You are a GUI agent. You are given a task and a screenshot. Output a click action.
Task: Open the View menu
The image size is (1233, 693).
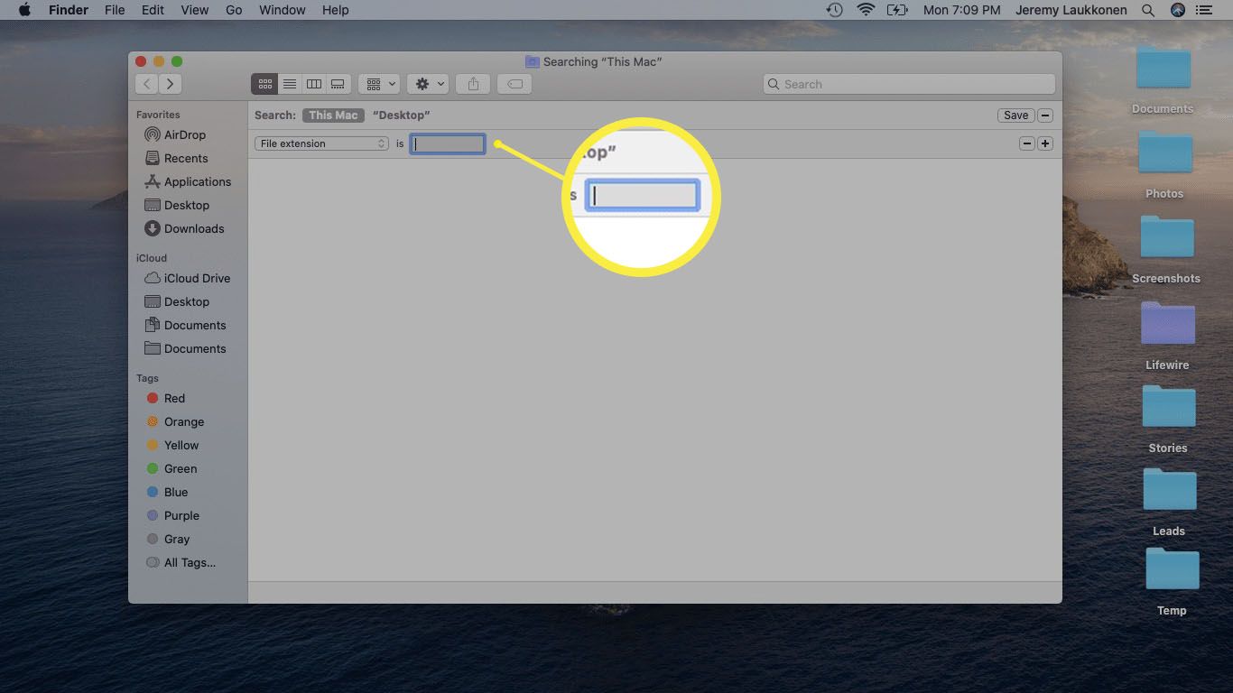click(x=195, y=10)
